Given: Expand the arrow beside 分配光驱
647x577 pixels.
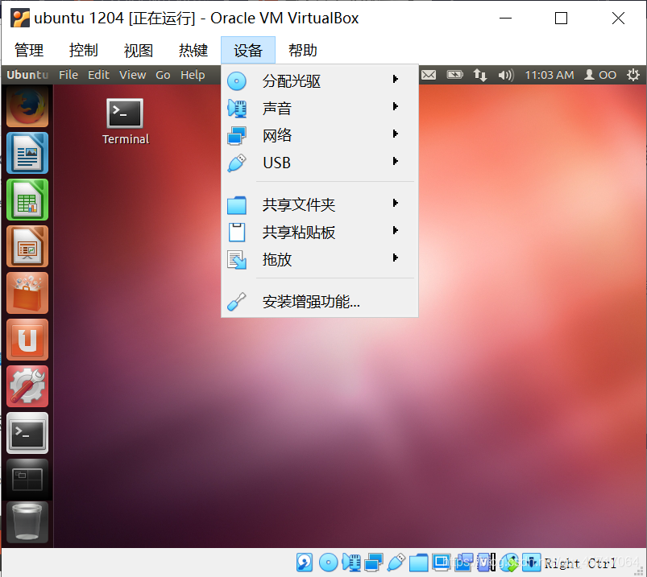Looking at the screenshot, I should [396, 79].
